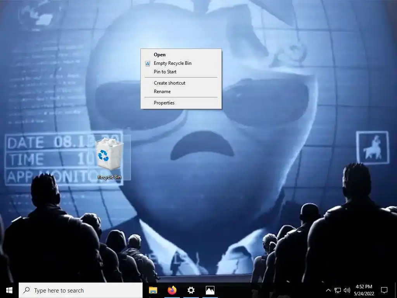Image resolution: width=397 pixels, height=298 pixels.
Task: Switch to Photos app on taskbar
Action: point(210,290)
